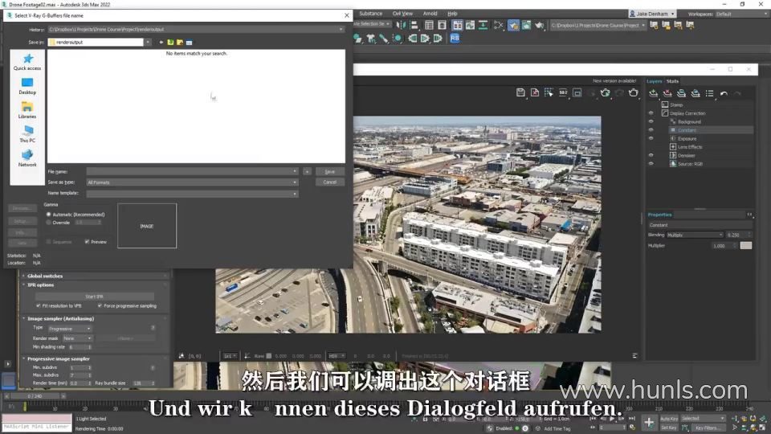The height and width of the screenshot is (434, 771).
Task: Click the File name input field
Action: (x=192, y=171)
